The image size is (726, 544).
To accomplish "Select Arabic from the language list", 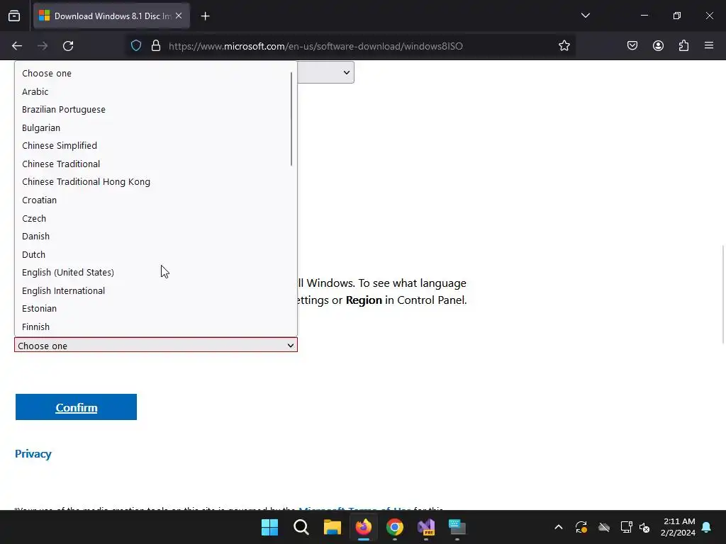I will tap(155, 91).
